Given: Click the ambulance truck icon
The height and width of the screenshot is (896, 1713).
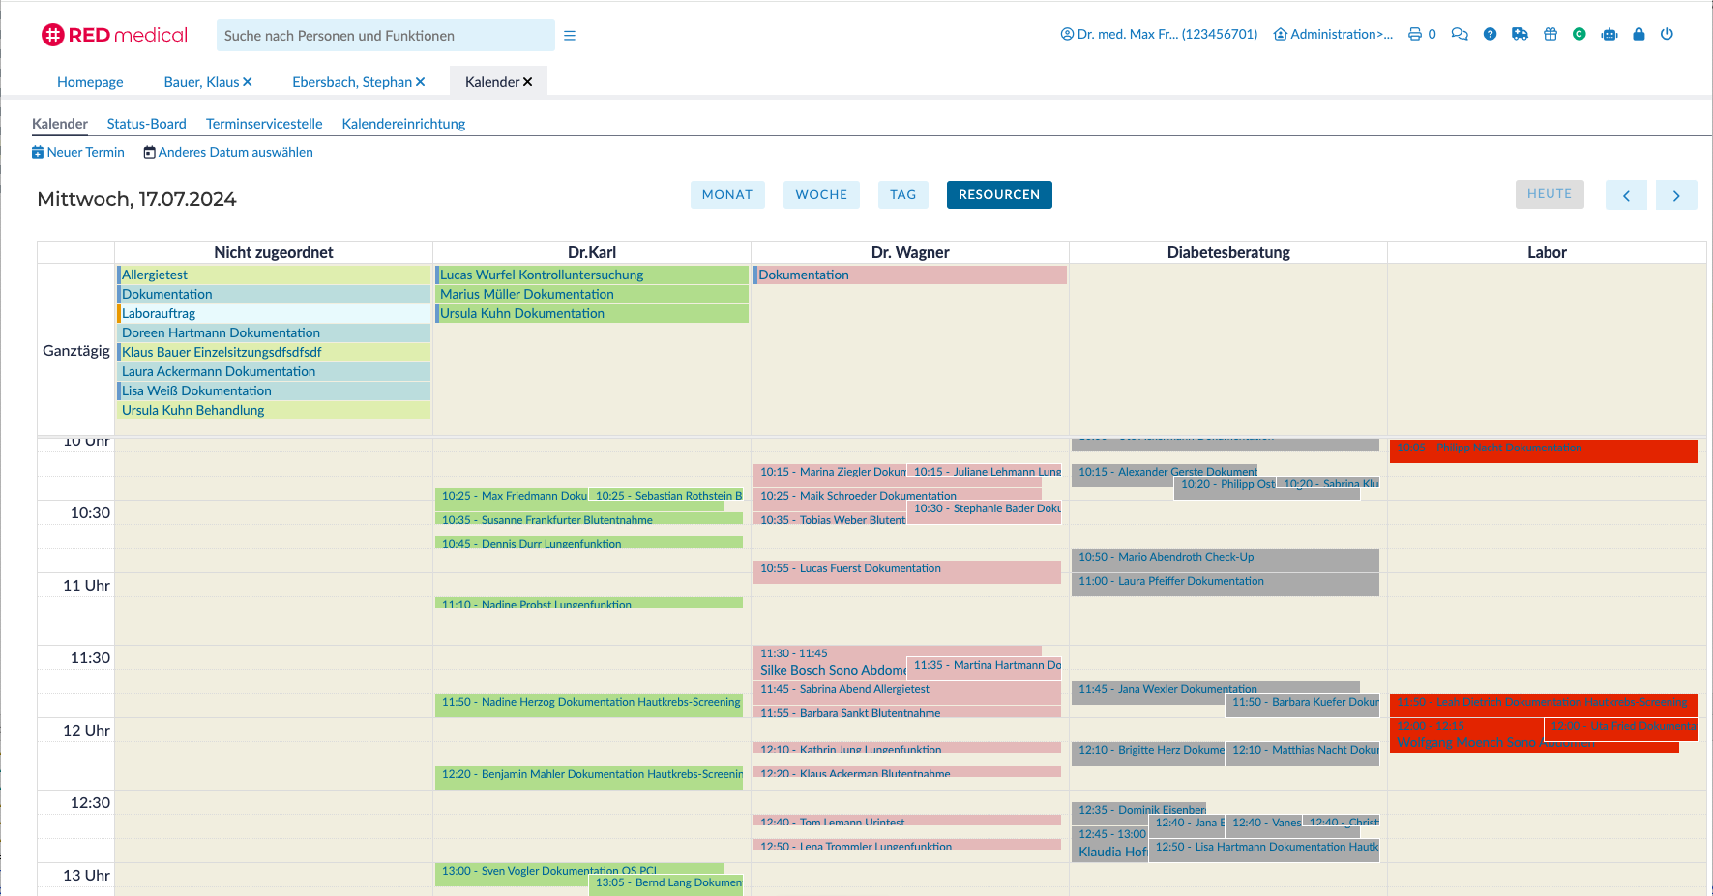Looking at the screenshot, I should point(1520,34).
